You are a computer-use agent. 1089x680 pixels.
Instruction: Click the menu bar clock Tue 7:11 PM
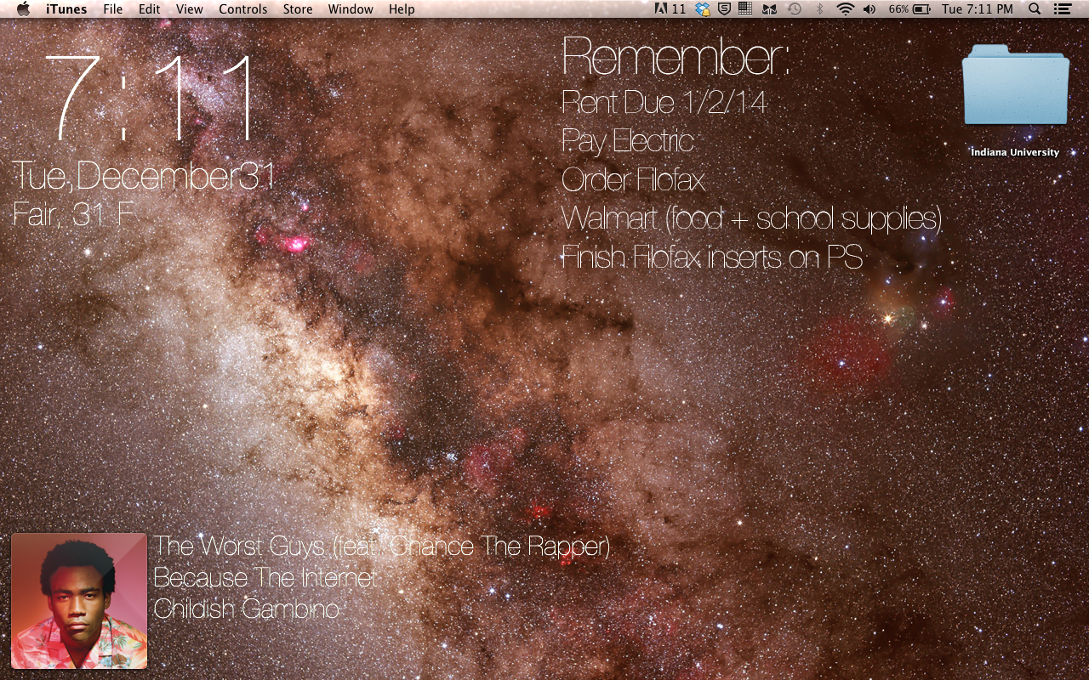[x=978, y=9]
